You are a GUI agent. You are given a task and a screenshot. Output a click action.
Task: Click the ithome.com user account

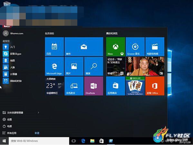click(13, 34)
